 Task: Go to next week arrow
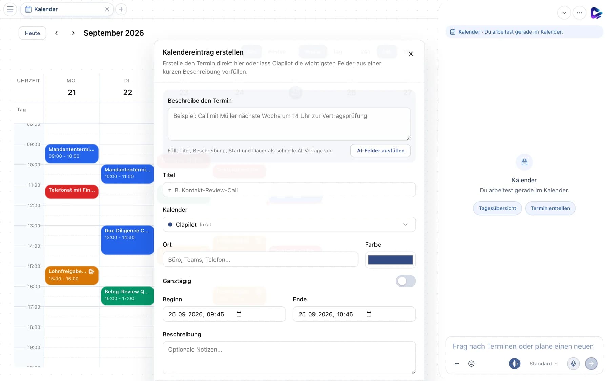(73, 33)
